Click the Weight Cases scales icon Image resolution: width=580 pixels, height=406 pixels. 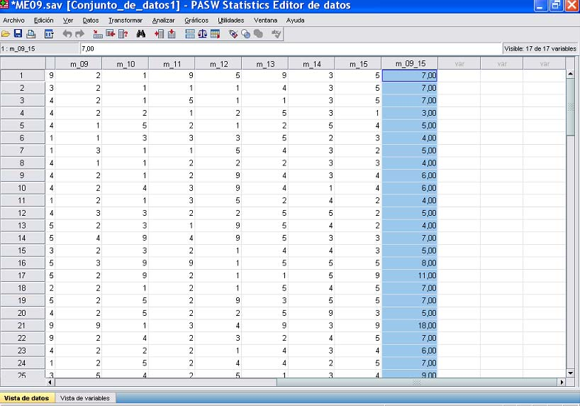pos(203,33)
